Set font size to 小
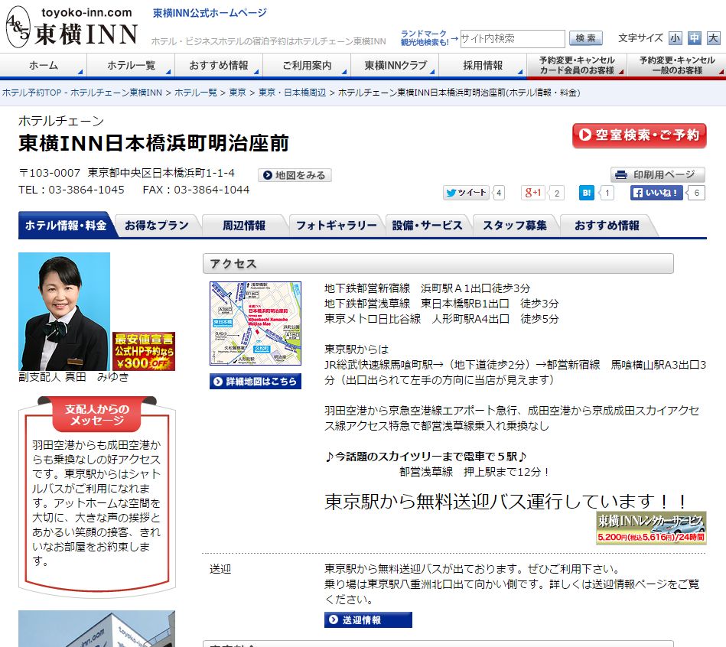The width and height of the screenshot is (726, 647). click(675, 38)
